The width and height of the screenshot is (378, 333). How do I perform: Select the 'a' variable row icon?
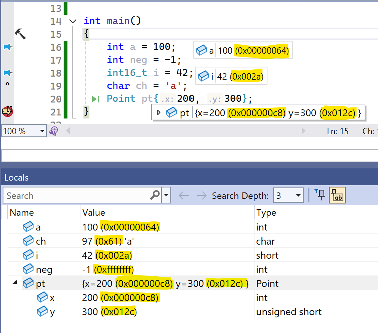pyautogui.click(x=28, y=227)
